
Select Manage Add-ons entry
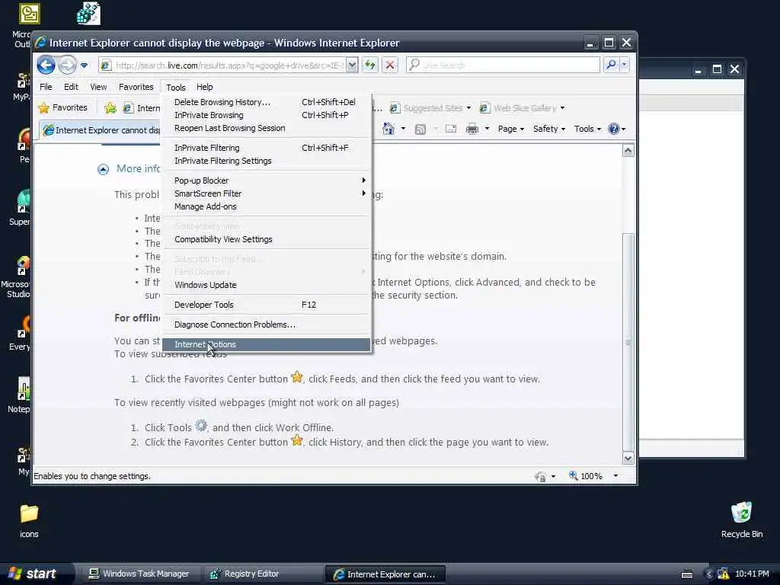266,206
